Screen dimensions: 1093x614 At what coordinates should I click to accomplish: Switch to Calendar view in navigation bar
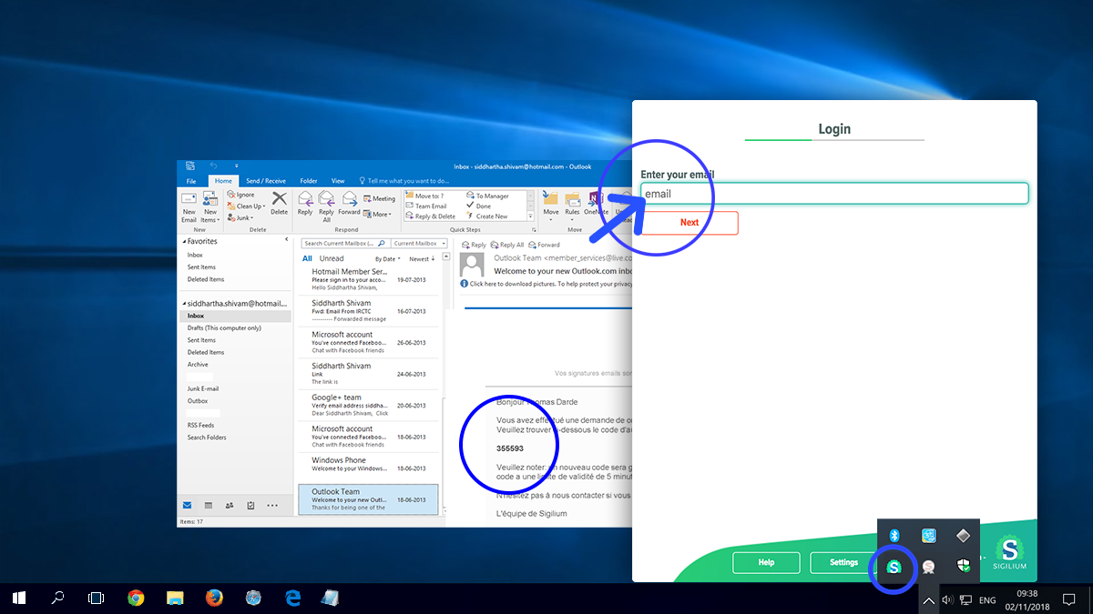tap(209, 505)
